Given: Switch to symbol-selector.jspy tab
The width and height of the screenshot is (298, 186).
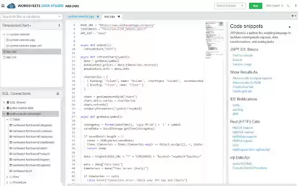Looking at the screenshot, I should click(81, 17).
